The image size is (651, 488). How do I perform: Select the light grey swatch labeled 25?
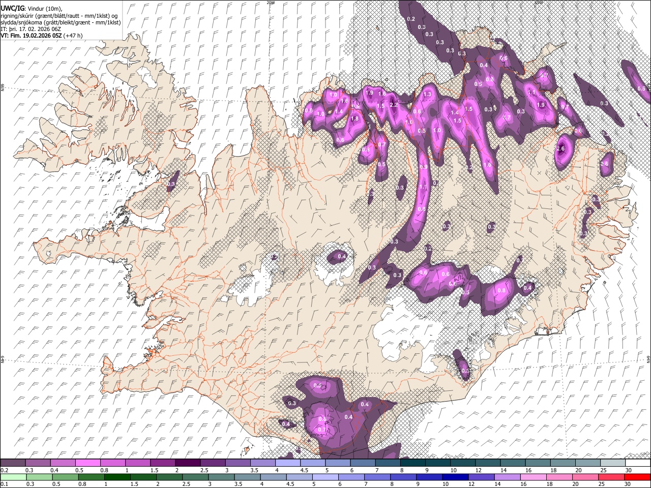click(x=612, y=463)
